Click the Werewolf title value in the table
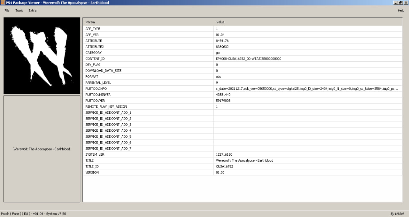The width and height of the screenshot is (409, 217). [x=244, y=160]
